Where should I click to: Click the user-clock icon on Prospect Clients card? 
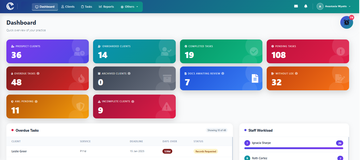tap(79, 51)
